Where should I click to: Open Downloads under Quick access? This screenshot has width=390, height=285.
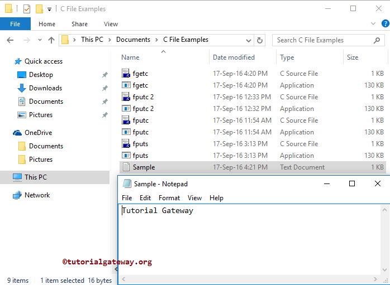coord(45,88)
